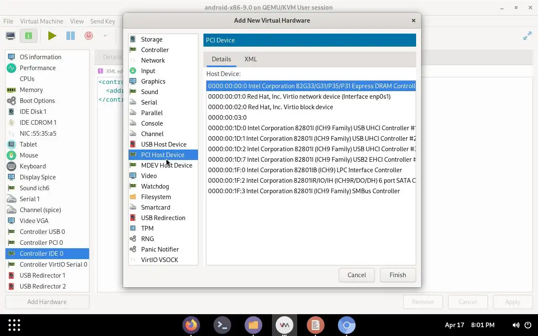Screen dimensions: 538x336
Task: Select Network hardware type
Action: pyautogui.click(x=163, y=60)
